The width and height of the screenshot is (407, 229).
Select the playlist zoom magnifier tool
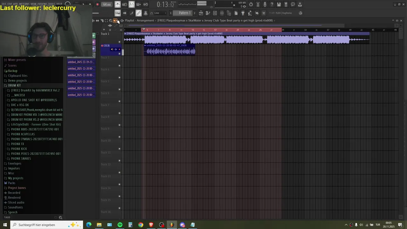[x=111, y=21]
